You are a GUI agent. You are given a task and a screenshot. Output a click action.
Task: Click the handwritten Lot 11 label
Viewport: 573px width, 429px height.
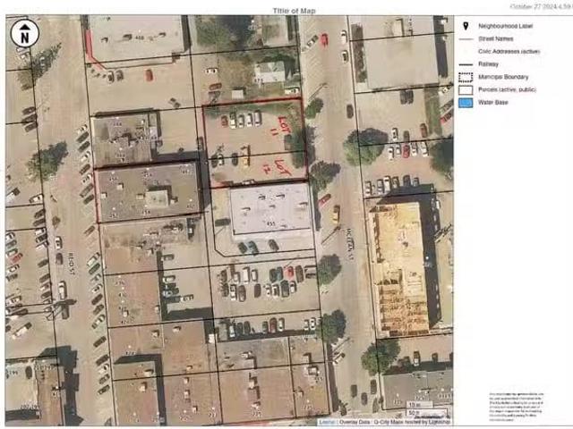pos(286,124)
